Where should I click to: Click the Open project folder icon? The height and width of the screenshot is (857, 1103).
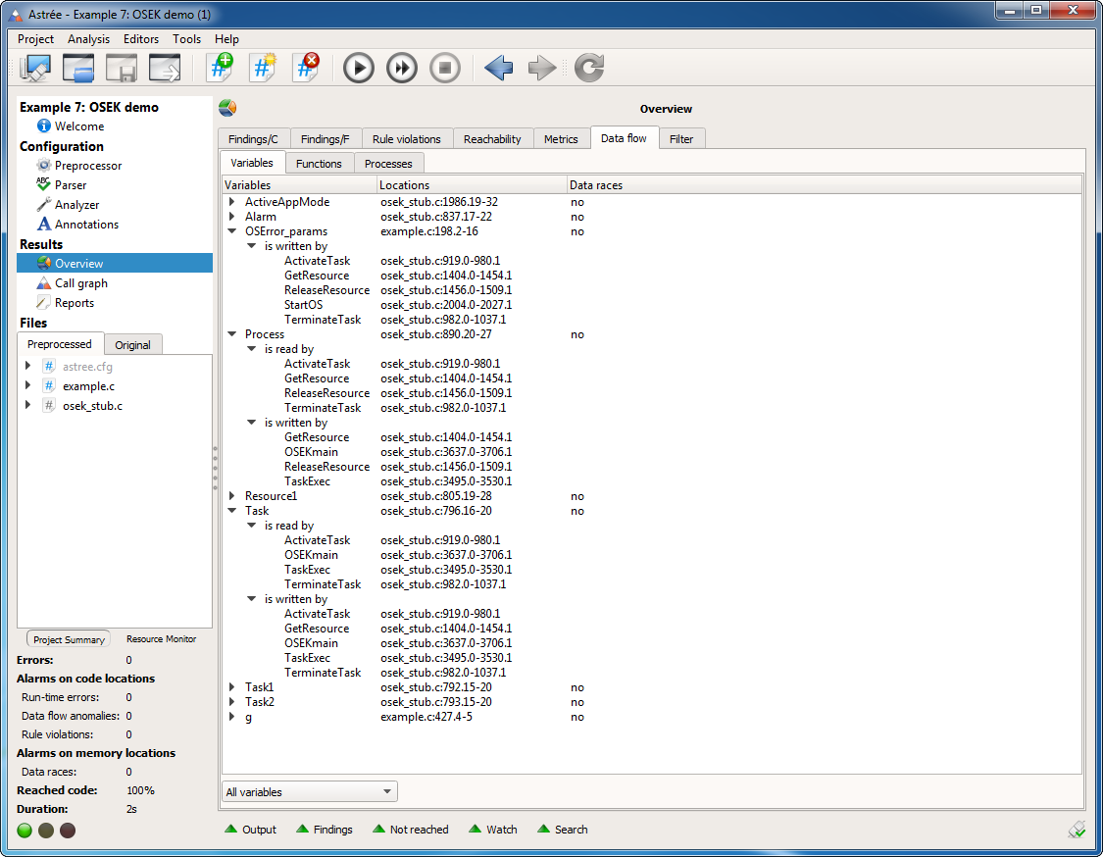point(78,69)
